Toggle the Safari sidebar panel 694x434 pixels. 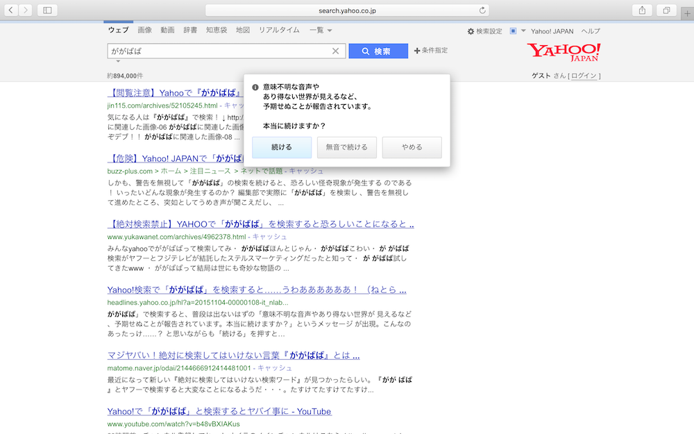tap(47, 10)
